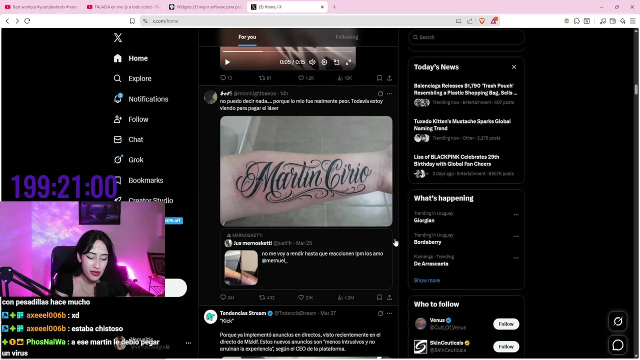The image size is (640, 360).
Task: Click the X search field
Action: (x=466, y=37)
